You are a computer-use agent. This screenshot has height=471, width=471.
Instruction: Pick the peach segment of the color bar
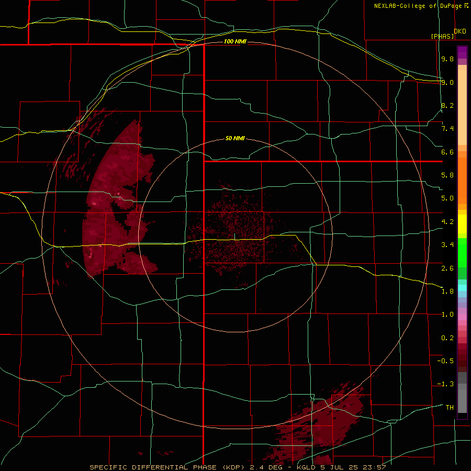(x=462, y=107)
